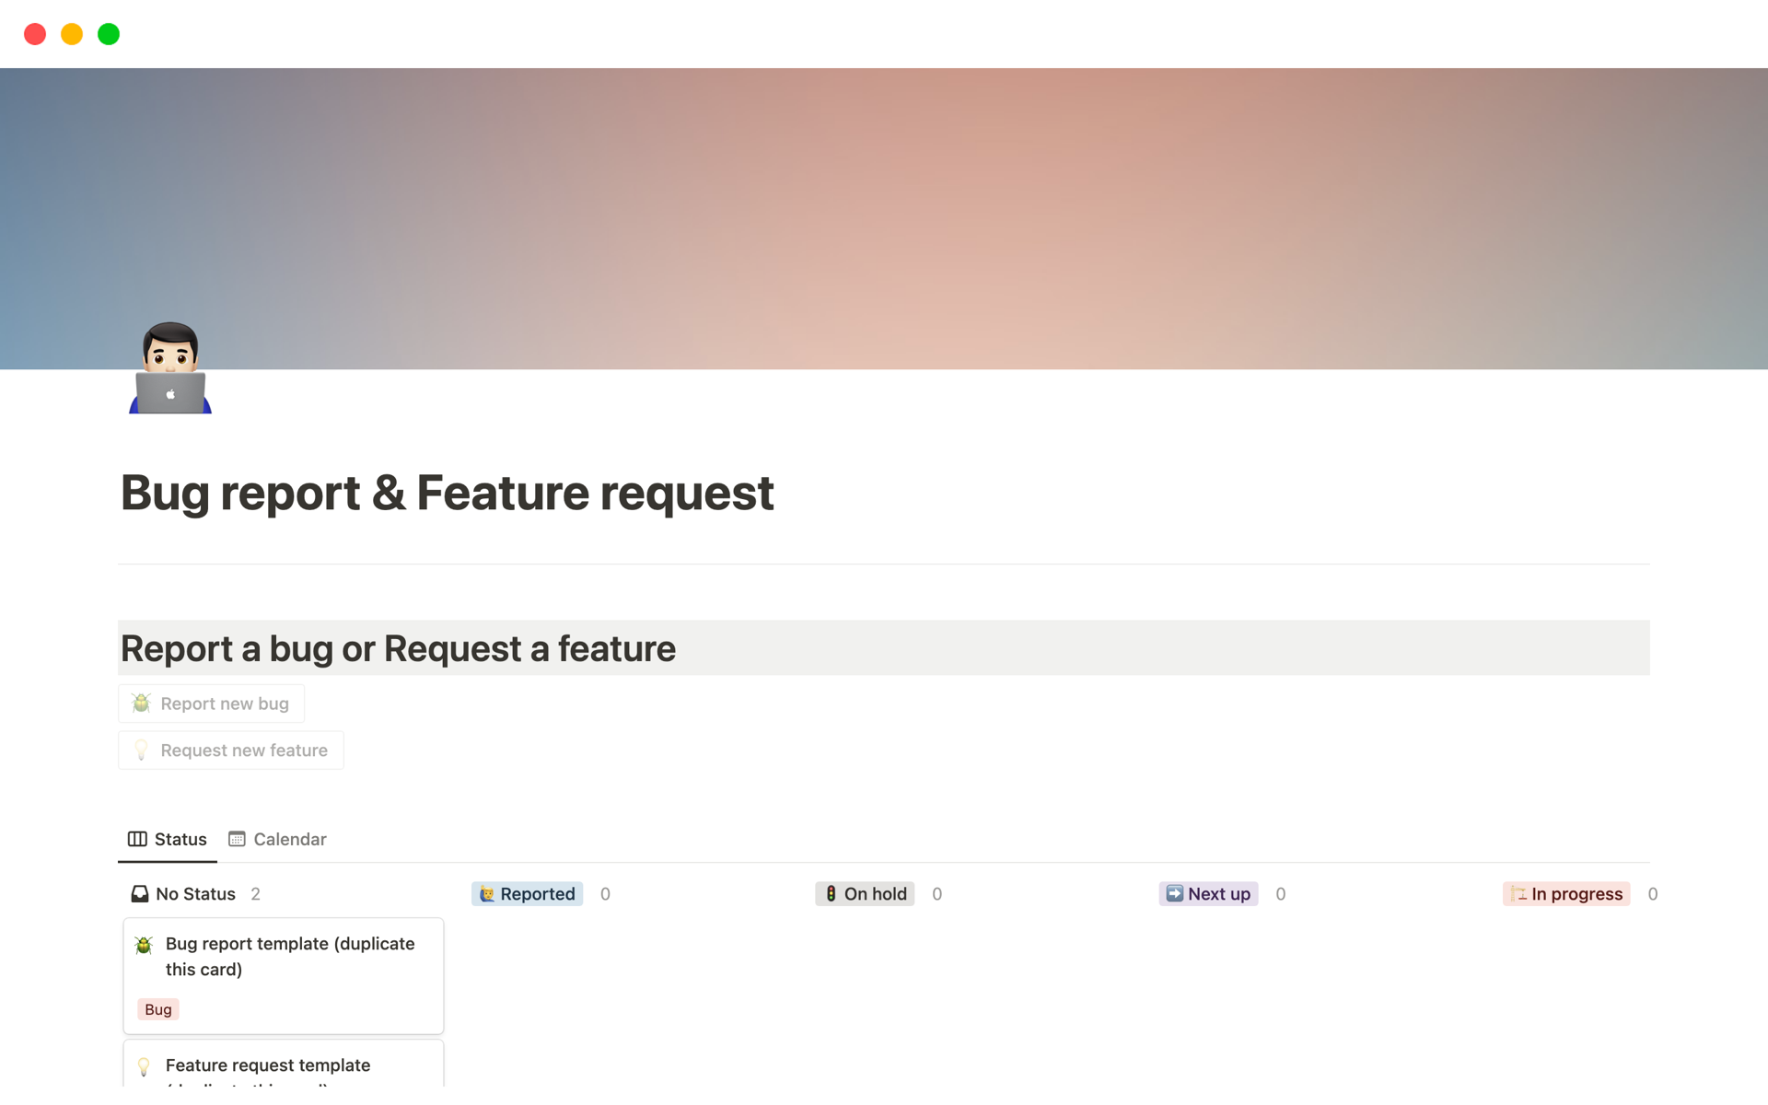Toggle the Reported column visibility
The width and height of the screenshot is (1768, 1105).
click(x=526, y=894)
